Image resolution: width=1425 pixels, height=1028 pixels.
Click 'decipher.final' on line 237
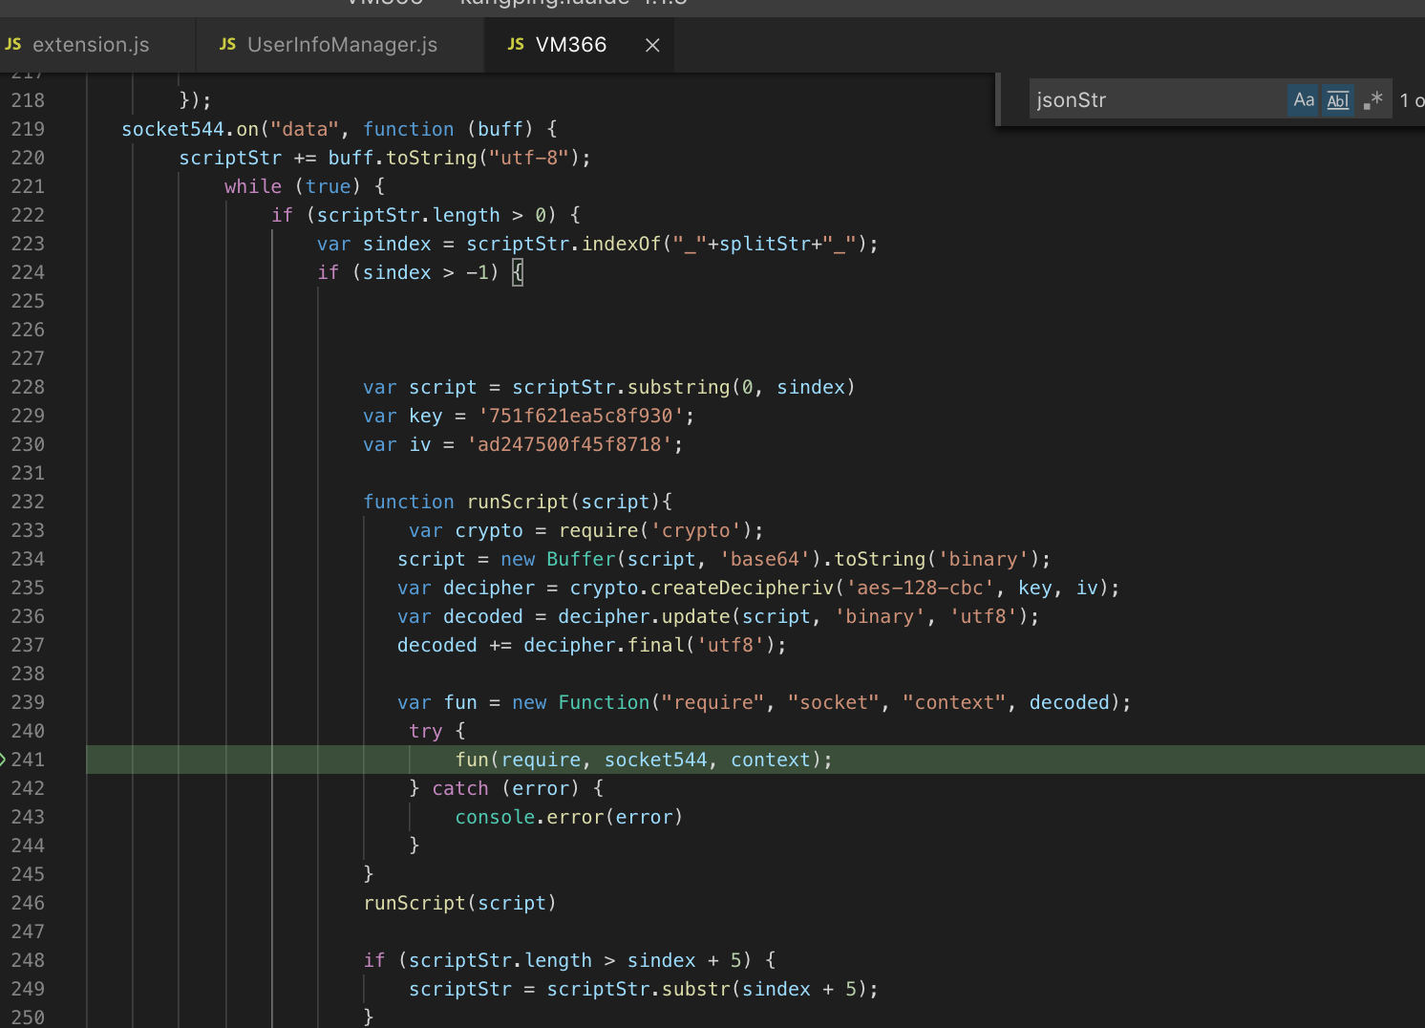click(x=605, y=645)
